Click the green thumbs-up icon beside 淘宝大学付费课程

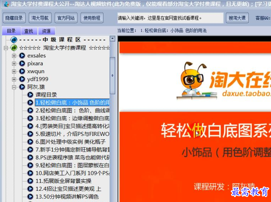[14, 48]
